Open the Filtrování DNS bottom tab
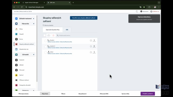This screenshot has height=97, width=173. coord(104,94)
